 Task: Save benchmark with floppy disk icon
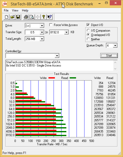18,17
